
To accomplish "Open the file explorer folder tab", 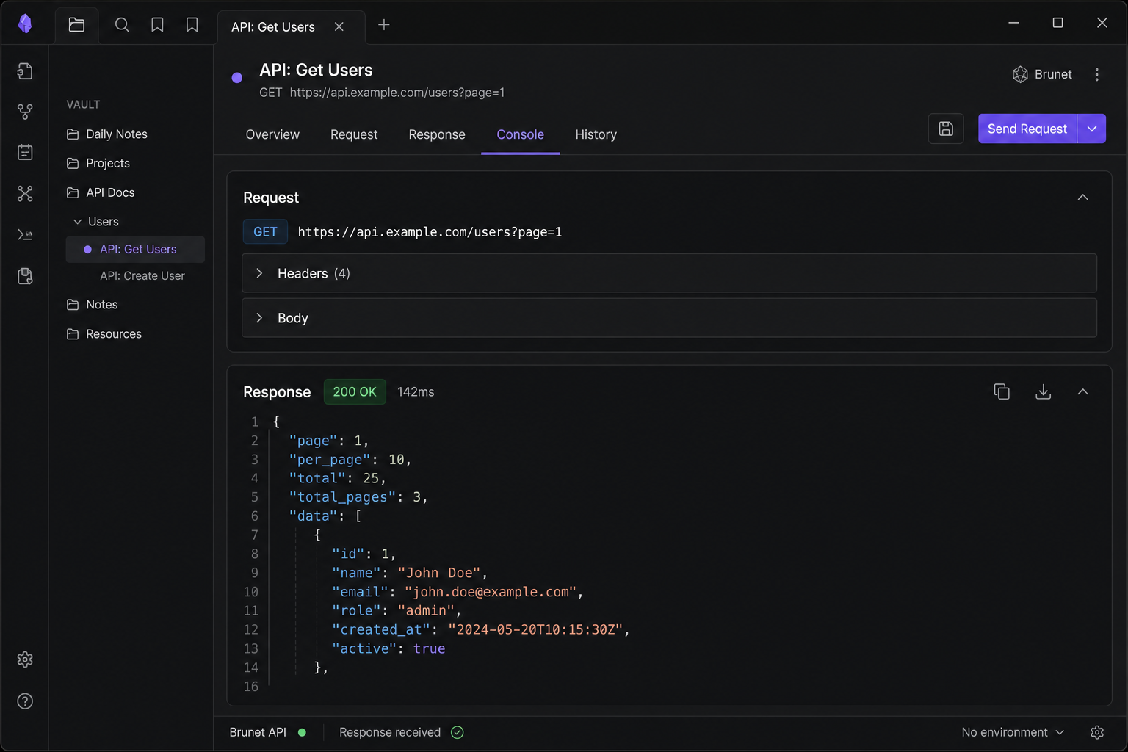I will [76, 25].
